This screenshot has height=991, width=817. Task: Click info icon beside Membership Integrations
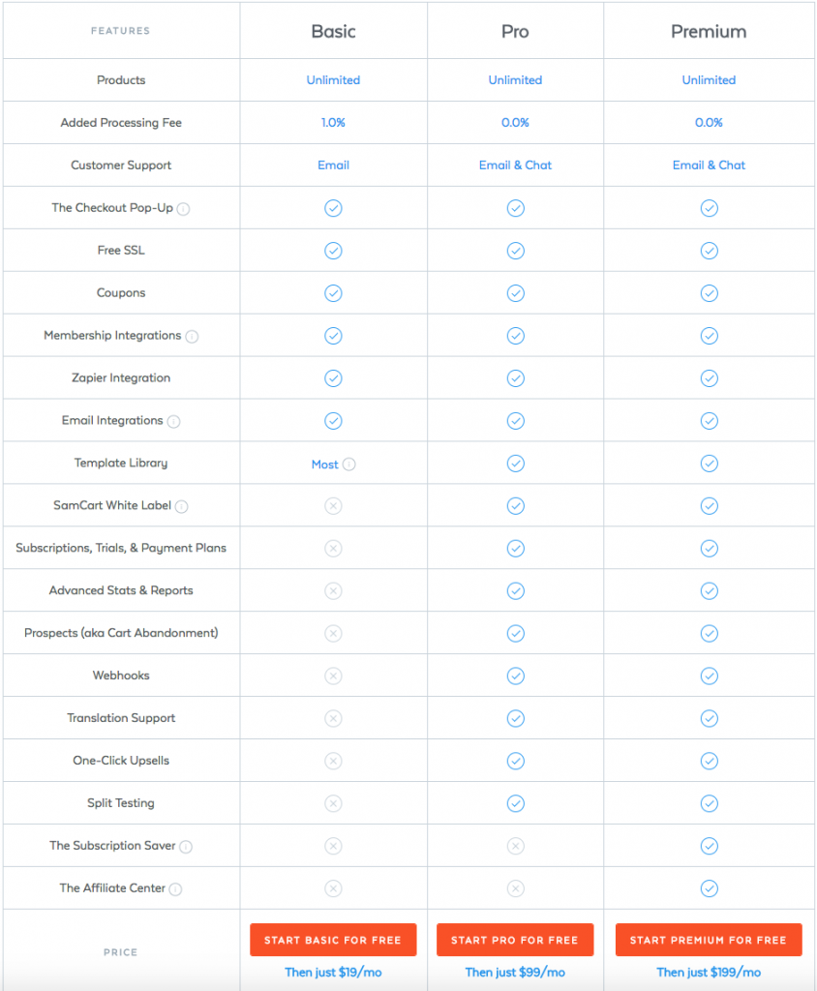pos(192,337)
